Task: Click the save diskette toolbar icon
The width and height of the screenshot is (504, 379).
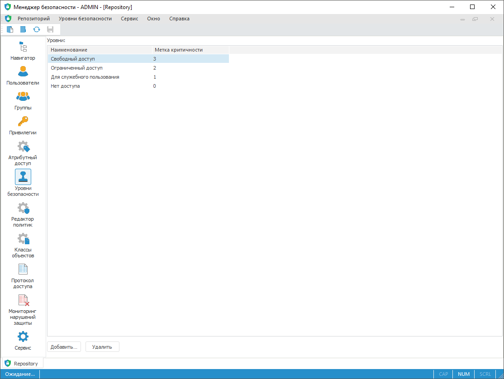Action: click(50, 29)
